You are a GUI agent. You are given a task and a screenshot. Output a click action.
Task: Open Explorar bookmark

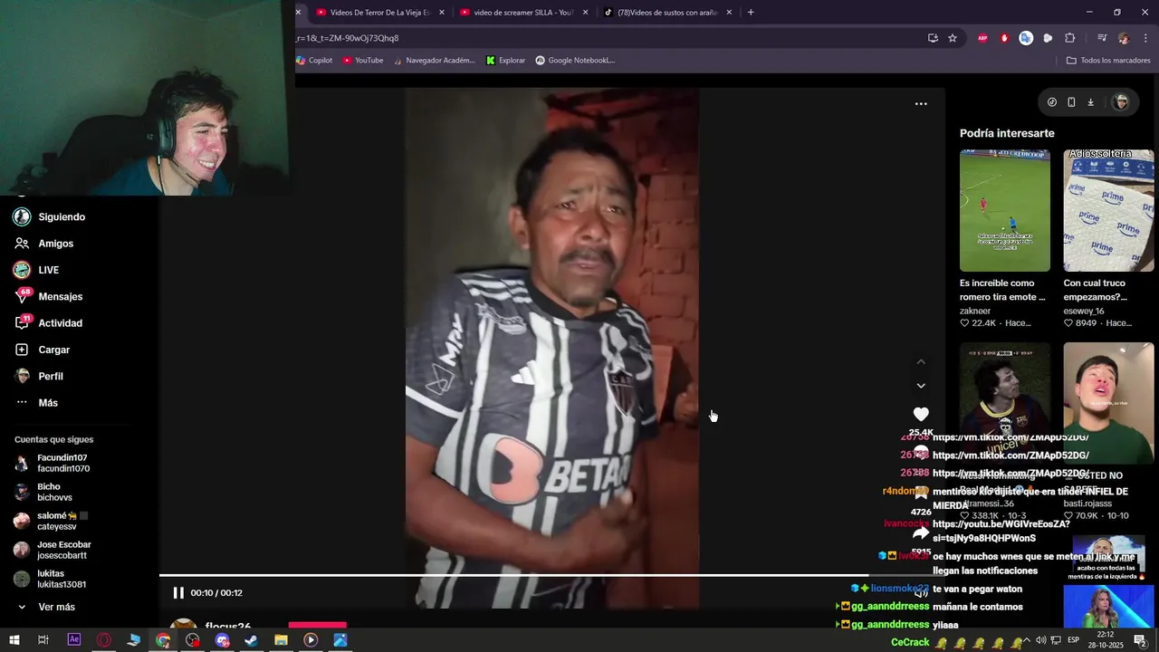tap(505, 61)
